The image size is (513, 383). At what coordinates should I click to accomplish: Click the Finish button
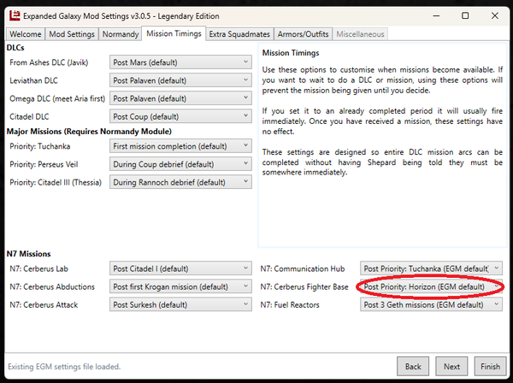coord(490,366)
